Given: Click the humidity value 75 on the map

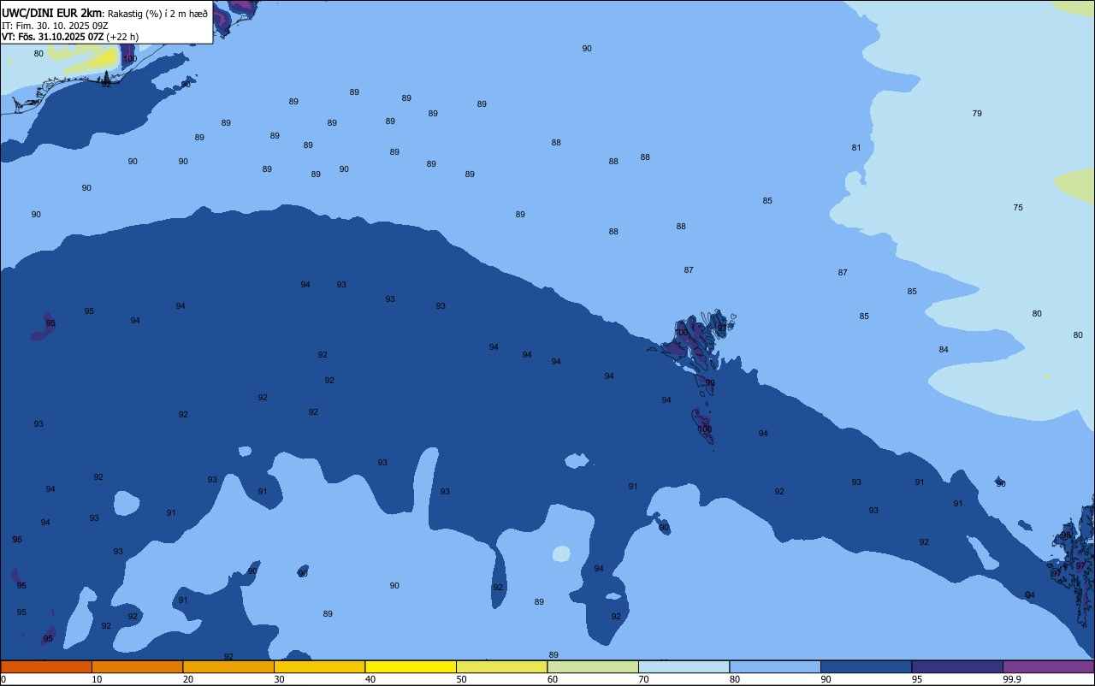Looking at the screenshot, I should point(1018,208).
